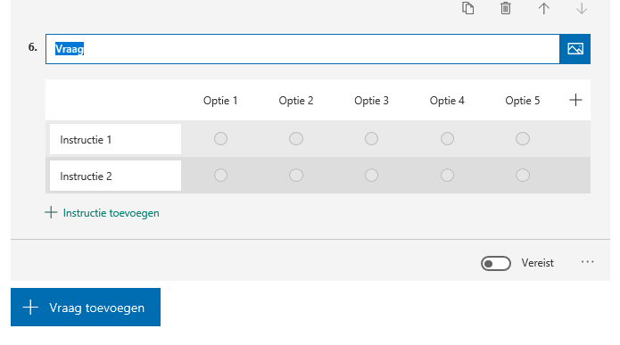This screenshot has width=620, height=345.
Task: Click the Vraag question title field
Action: point(302,49)
